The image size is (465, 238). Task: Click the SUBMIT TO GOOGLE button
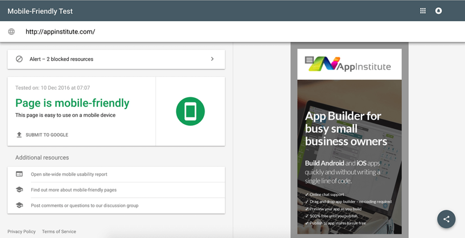42,135
